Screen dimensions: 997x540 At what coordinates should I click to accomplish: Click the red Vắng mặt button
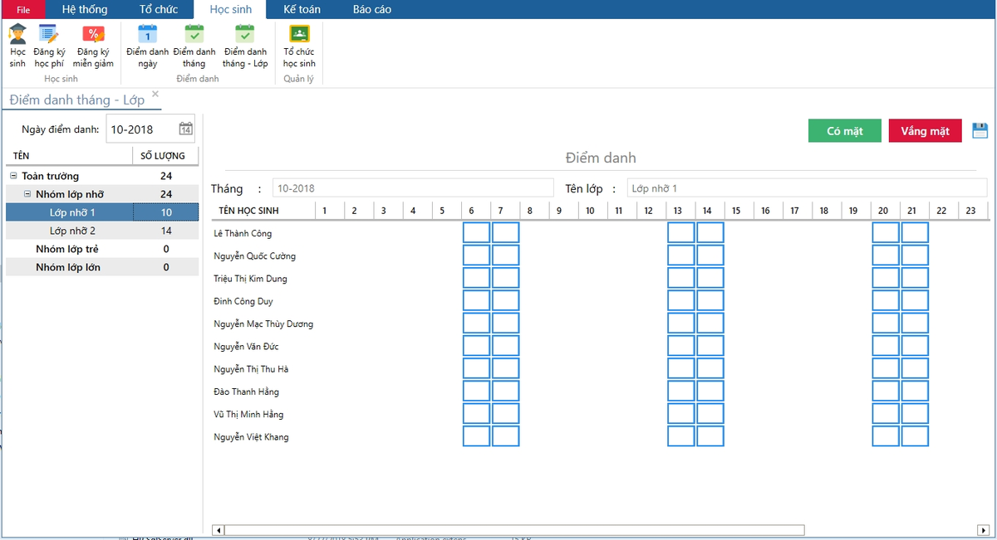tap(926, 131)
